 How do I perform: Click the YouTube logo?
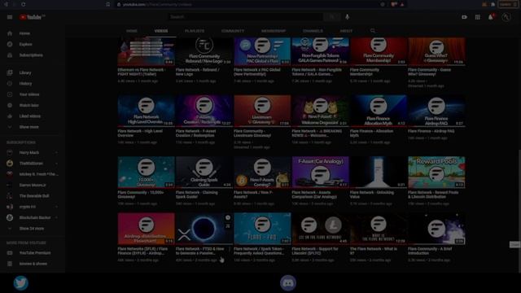tap(32, 17)
